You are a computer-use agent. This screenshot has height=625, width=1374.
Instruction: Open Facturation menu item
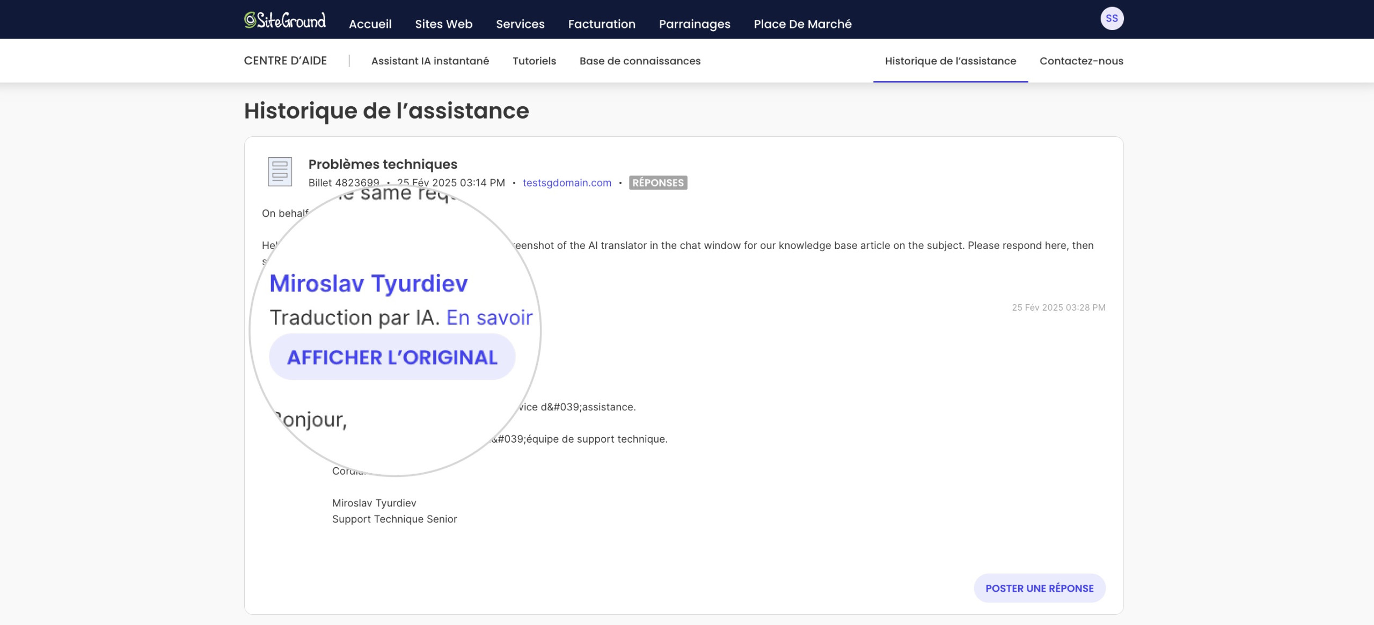pyautogui.click(x=602, y=24)
